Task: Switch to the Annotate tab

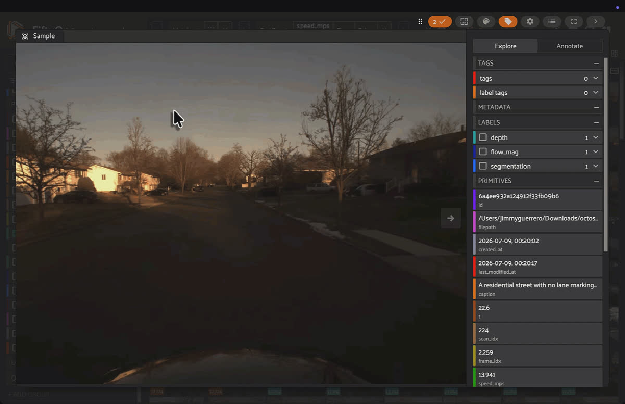Action: coord(570,46)
